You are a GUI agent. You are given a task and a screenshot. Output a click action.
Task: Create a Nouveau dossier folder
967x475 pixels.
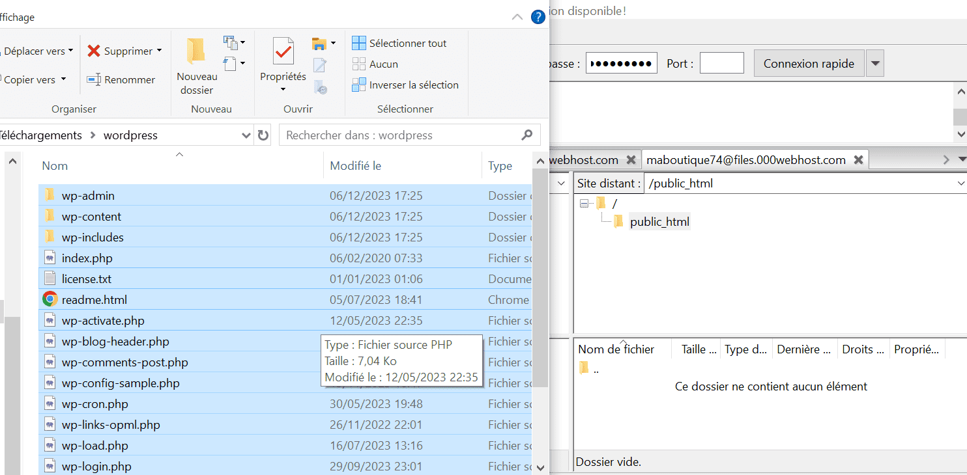pyautogui.click(x=197, y=66)
